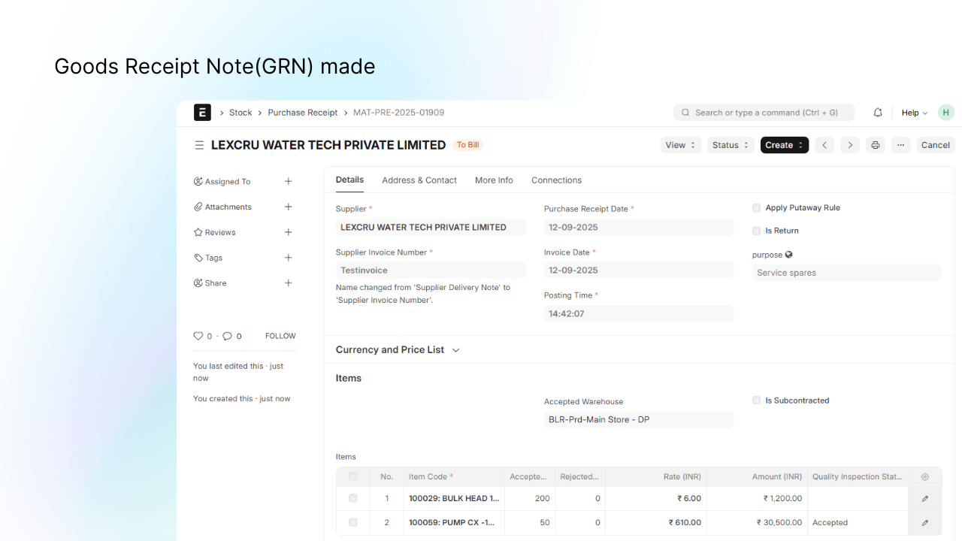962x541 pixels.
Task: Open the Status dropdown
Action: tap(731, 145)
